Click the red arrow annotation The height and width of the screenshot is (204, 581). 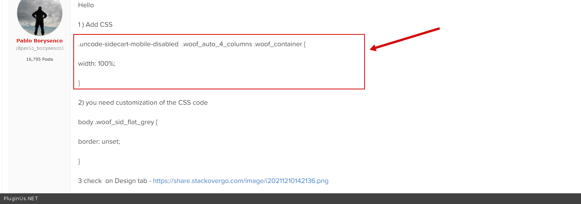coord(405,39)
